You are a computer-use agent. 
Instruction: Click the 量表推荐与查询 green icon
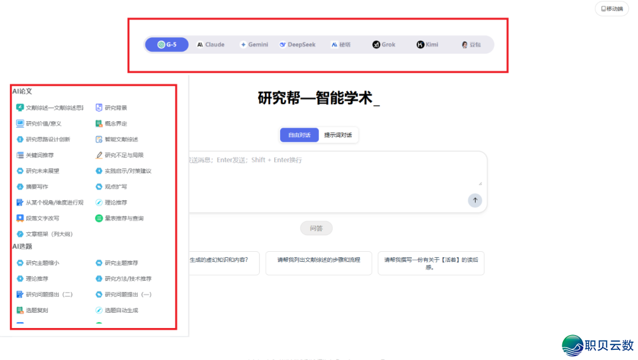(99, 218)
